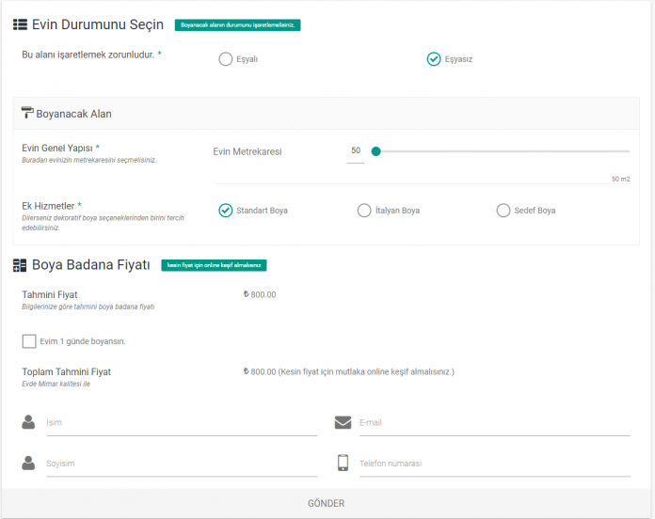Click the square meter value field showing 50

356,151
